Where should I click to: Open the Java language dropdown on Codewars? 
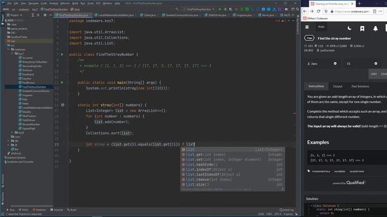tap(322, 63)
